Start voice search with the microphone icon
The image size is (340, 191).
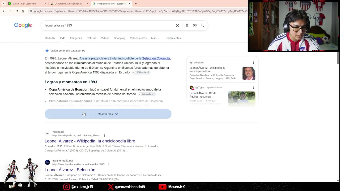[x=187, y=25]
